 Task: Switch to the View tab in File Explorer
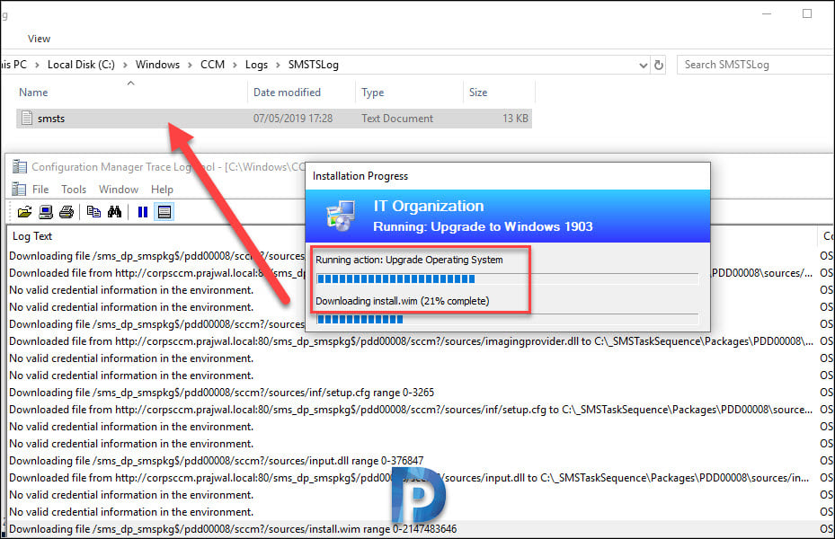[39, 39]
